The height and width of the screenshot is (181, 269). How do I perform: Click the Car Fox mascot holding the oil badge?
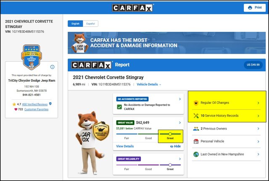[x=92, y=143]
